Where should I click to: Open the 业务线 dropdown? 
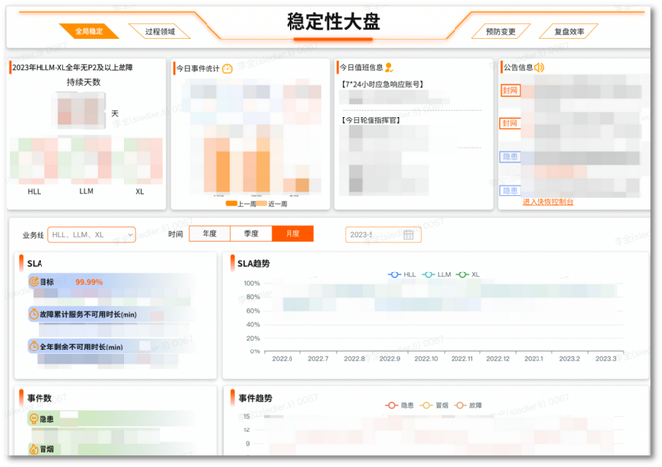point(91,234)
